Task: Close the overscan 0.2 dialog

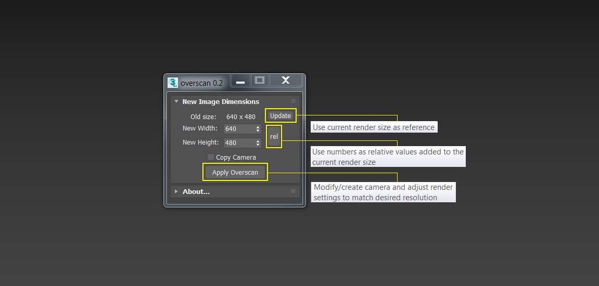Action: tap(285, 80)
